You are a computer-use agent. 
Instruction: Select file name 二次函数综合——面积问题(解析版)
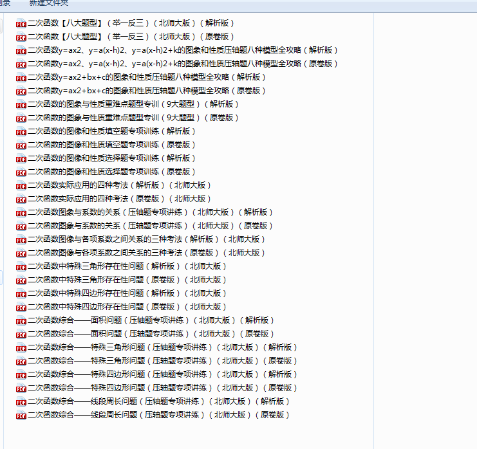(x=151, y=320)
